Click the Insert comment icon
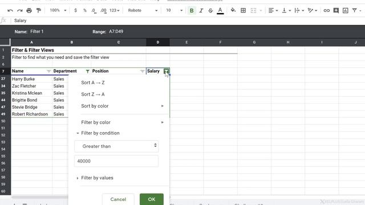 [336, 10]
